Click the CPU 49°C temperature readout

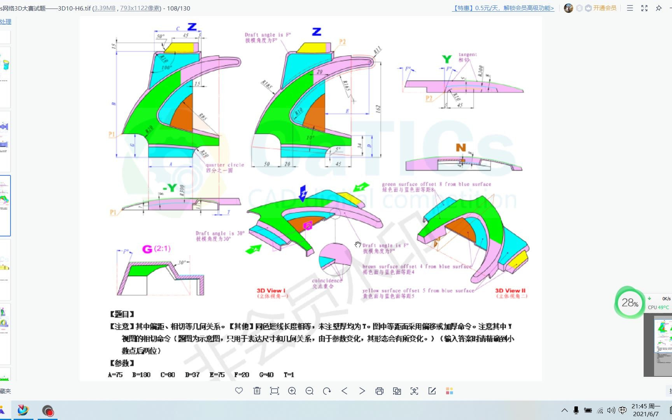click(x=658, y=307)
